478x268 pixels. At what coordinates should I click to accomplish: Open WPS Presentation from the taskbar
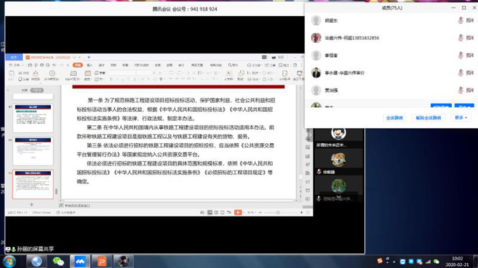[101, 260]
